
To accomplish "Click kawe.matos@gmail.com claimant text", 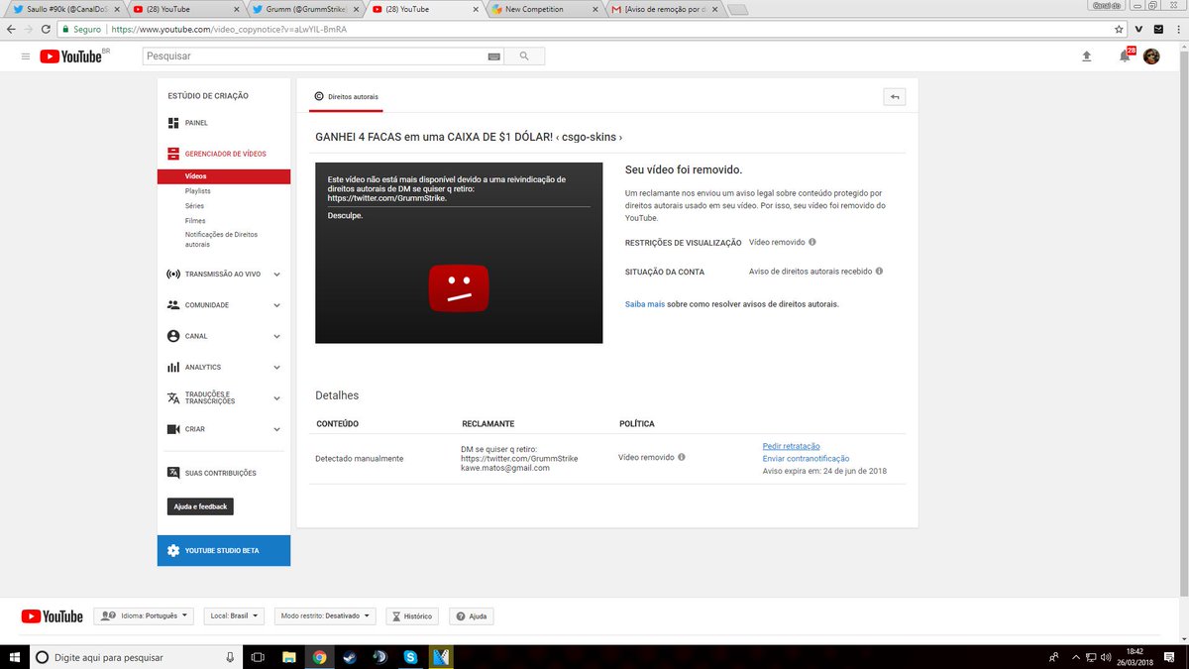I will tap(505, 468).
